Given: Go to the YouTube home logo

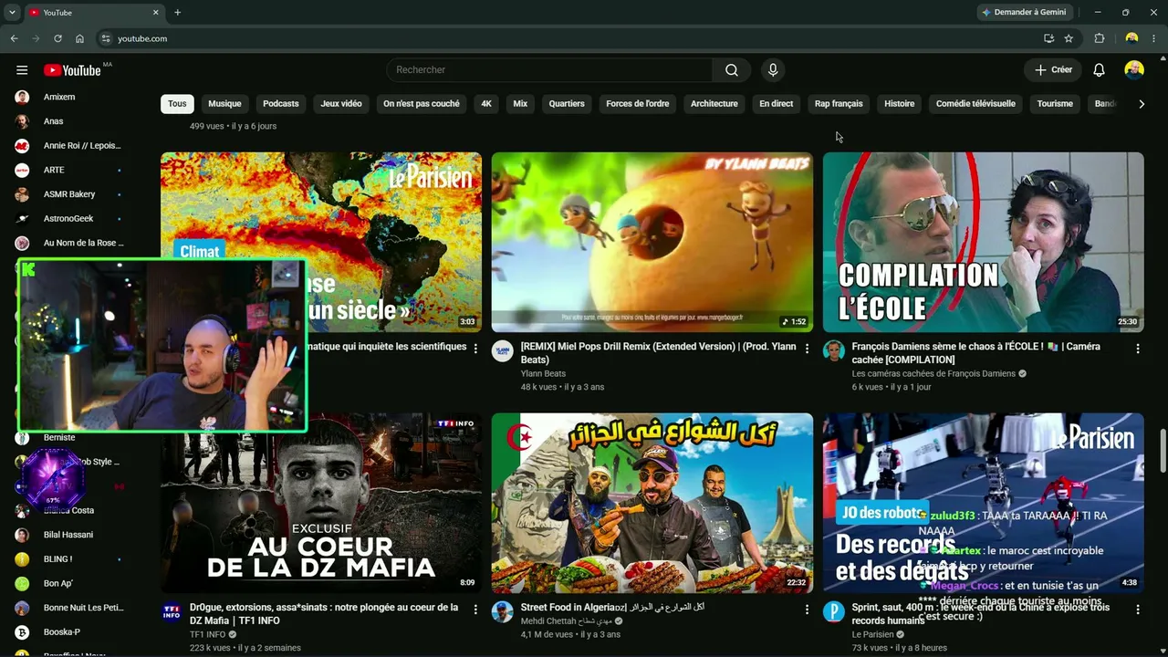Looking at the screenshot, I should [72, 70].
